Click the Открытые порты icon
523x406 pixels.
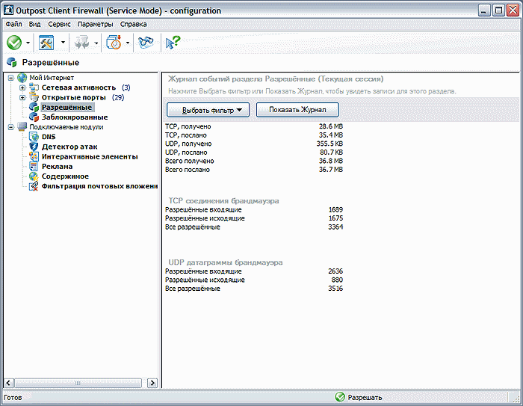click(34, 97)
